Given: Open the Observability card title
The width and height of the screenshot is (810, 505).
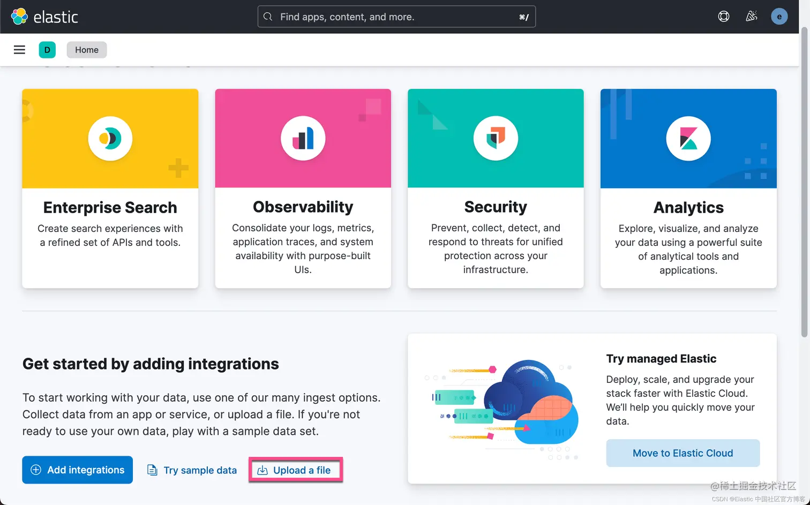Looking at the screenshot, I should tap(303, 207).
